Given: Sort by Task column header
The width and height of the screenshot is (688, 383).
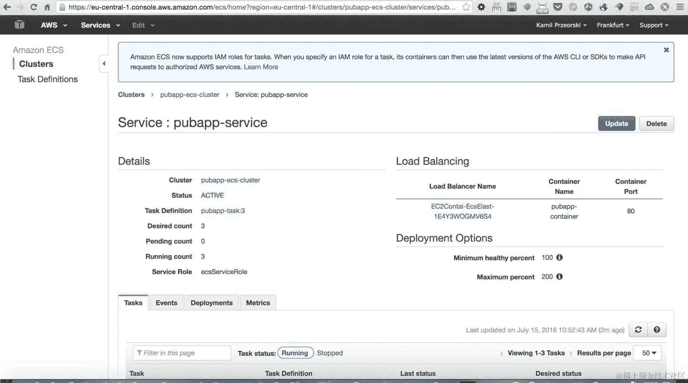Looking at the screenshot, I should [137, 373].
